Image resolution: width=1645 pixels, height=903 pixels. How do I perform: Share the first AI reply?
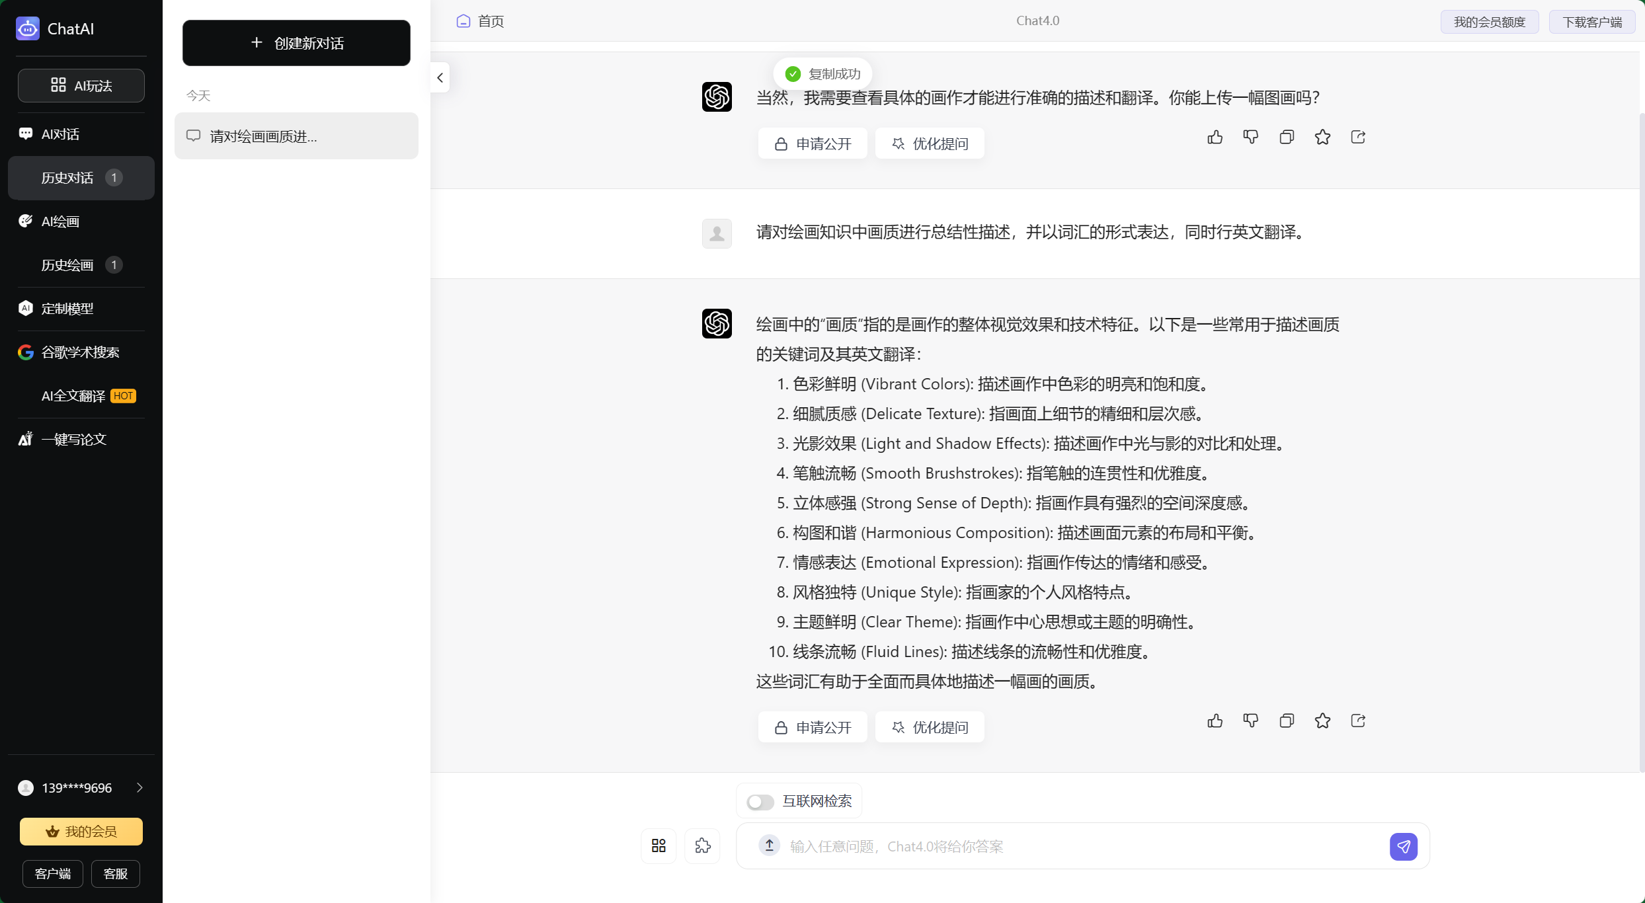click(1358, 137)
